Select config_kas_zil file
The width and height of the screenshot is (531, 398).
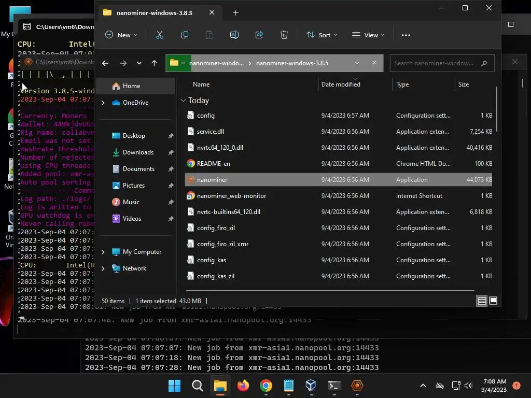coord(338,276)
